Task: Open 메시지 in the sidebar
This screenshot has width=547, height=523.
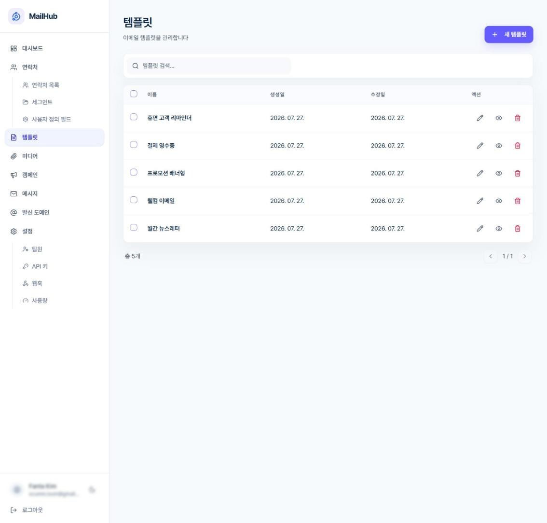Action: [55, 193]
